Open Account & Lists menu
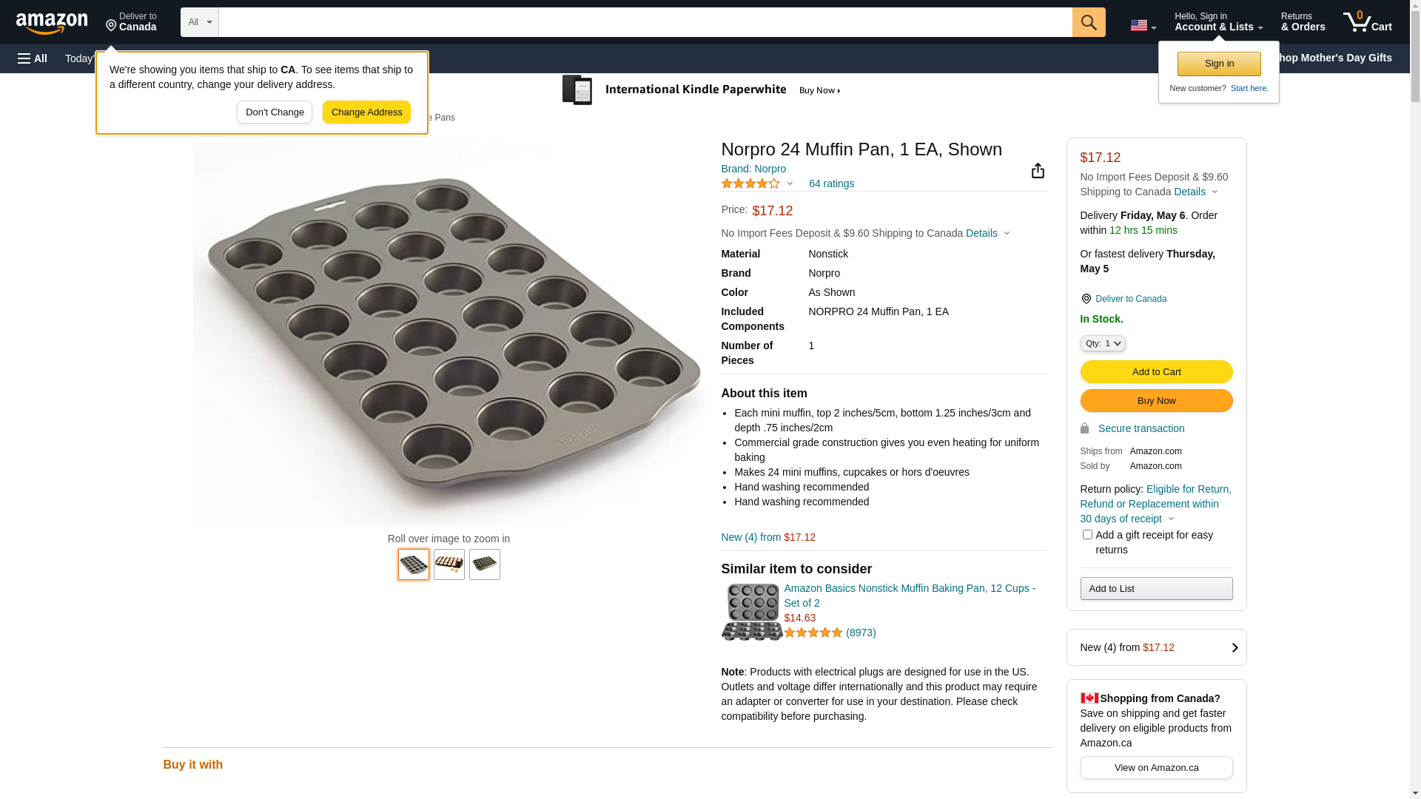 (x=1218, y=22)
